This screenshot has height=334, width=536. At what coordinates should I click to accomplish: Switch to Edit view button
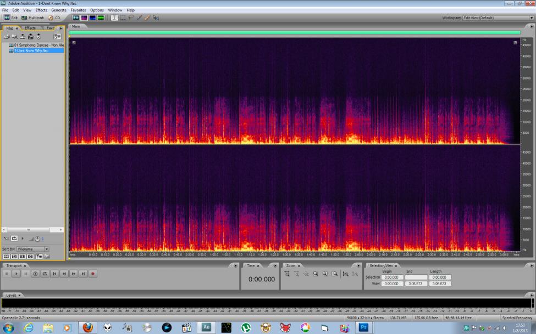tap(10, 18)
